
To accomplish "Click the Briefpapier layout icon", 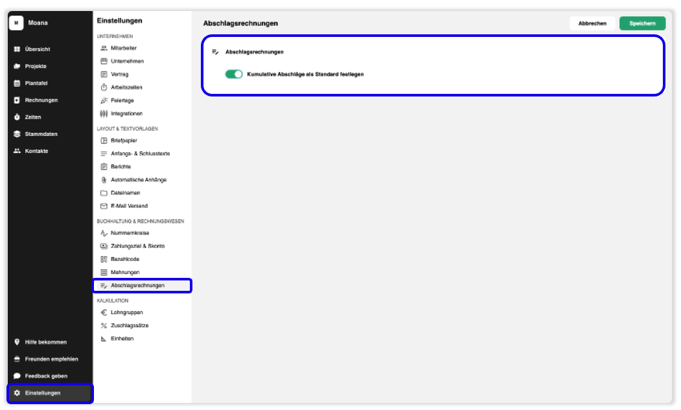I will [104, 141].
